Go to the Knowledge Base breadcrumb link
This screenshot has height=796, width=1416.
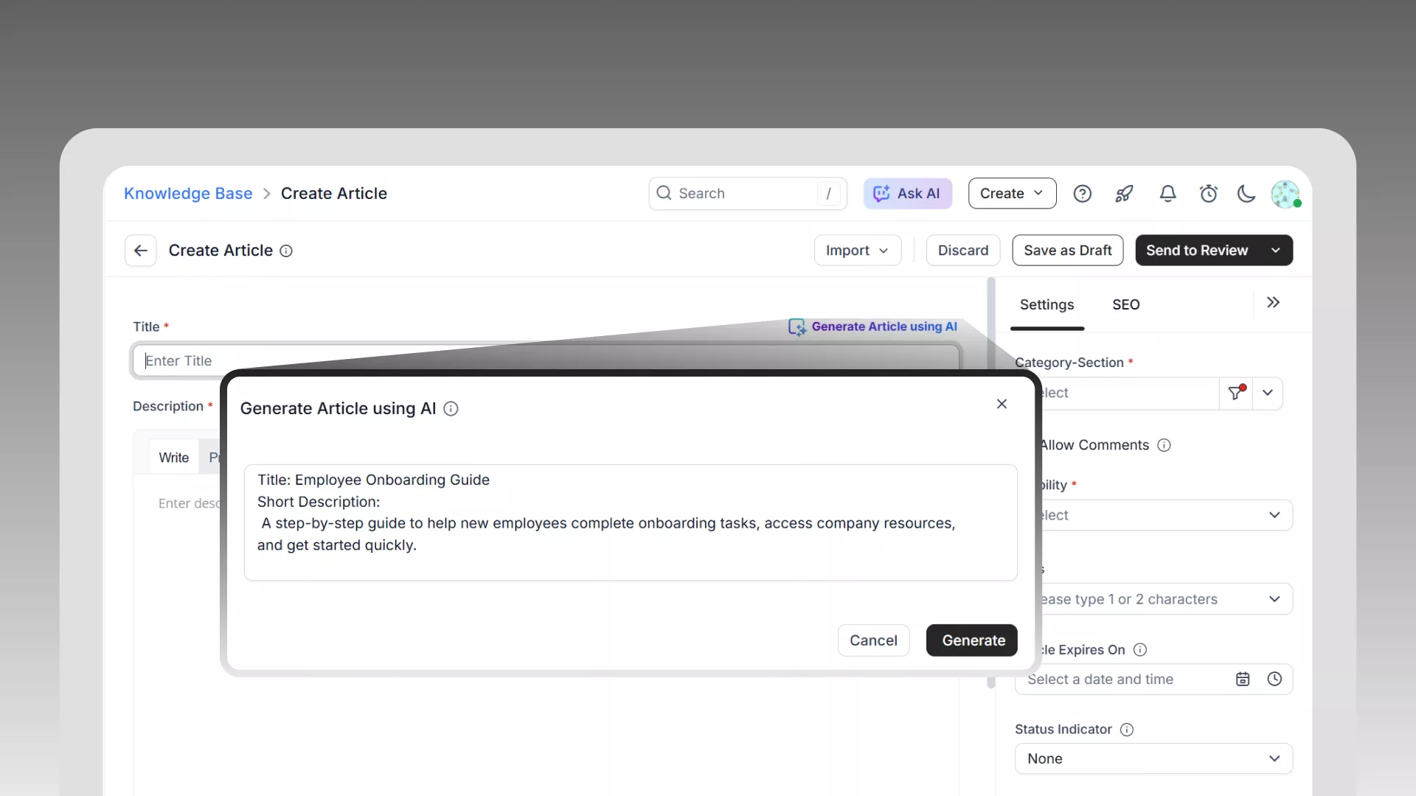pos(188,194)
